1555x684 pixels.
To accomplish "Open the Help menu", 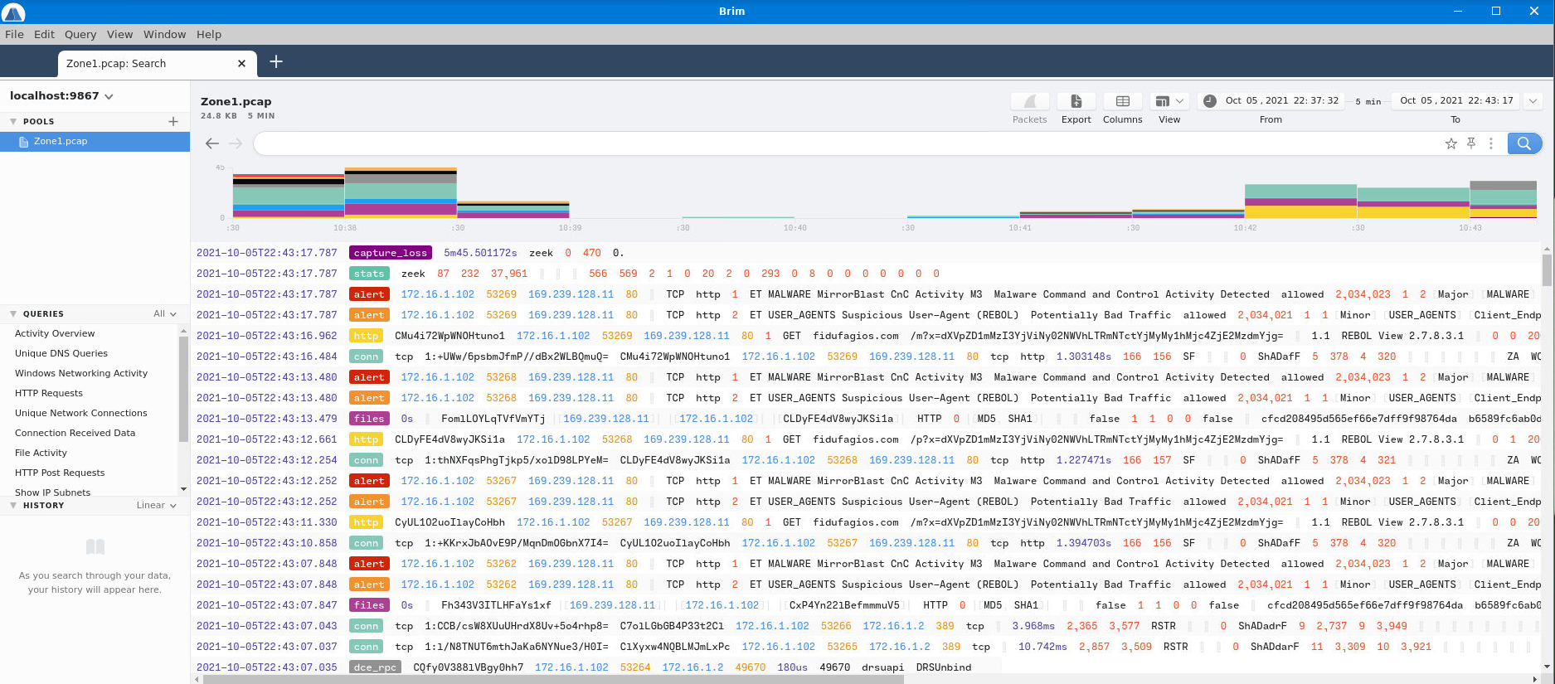I will (x=209, y=34).
